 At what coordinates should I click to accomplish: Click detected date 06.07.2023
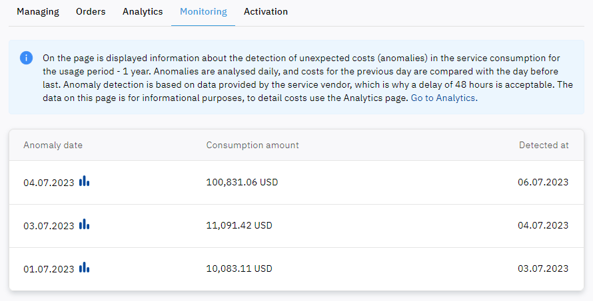click(543, 182)
